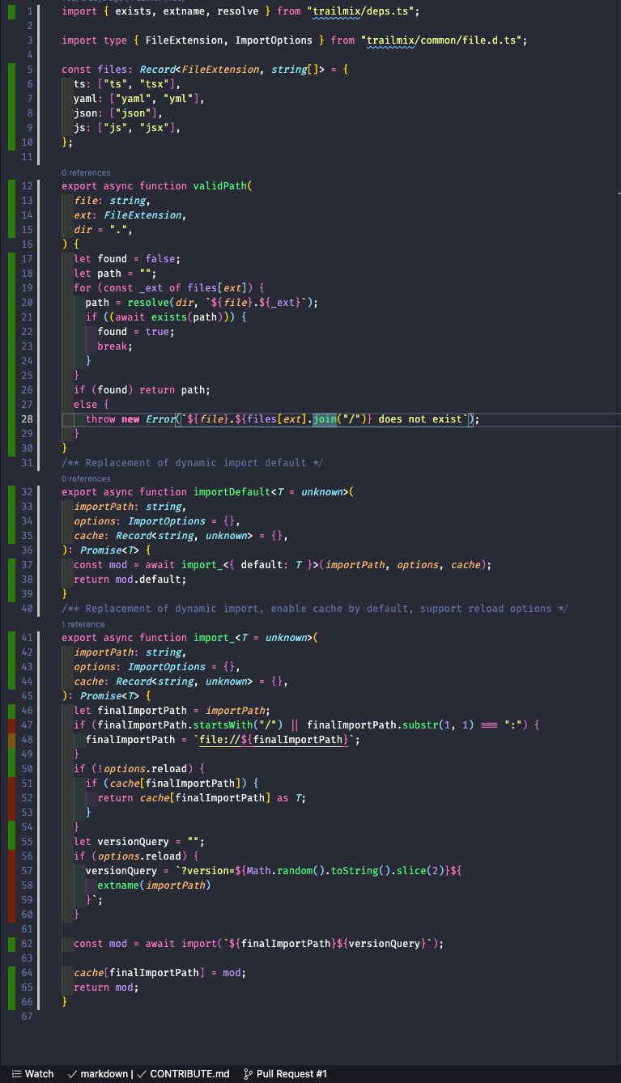
Task: Select line number 28 in the gutter
Action: [28, 419]
